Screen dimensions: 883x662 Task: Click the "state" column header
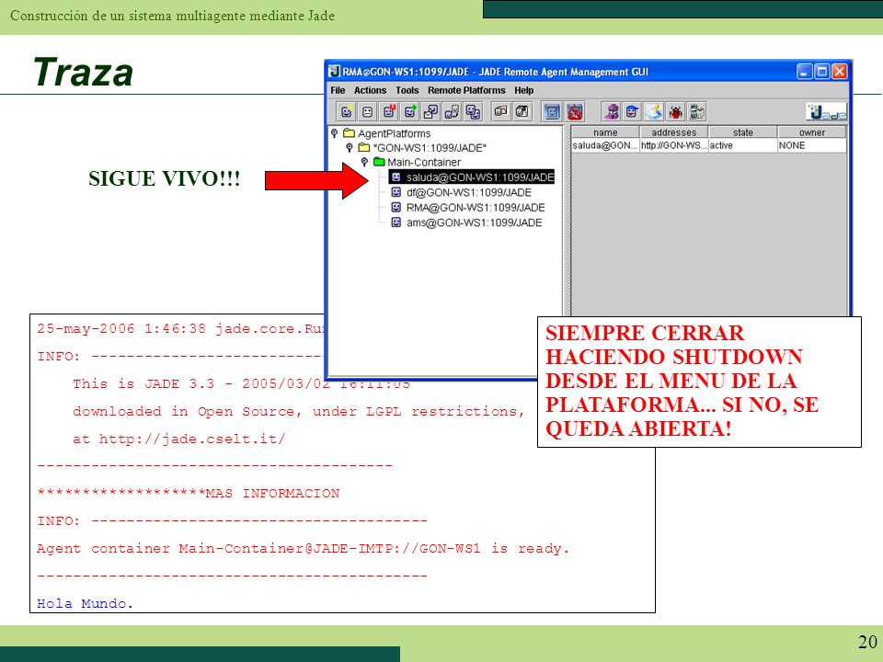743,132
